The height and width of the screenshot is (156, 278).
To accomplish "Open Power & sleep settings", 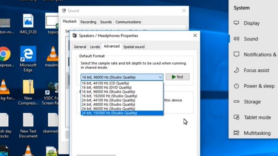I will click(259, 86).
